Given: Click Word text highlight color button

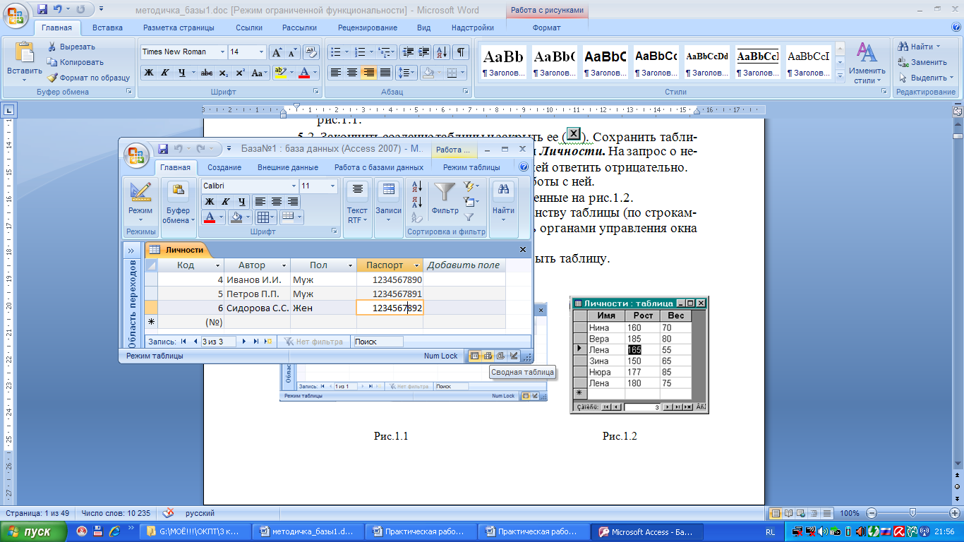Looking at the screenshot, I should (x=279, y=73).
